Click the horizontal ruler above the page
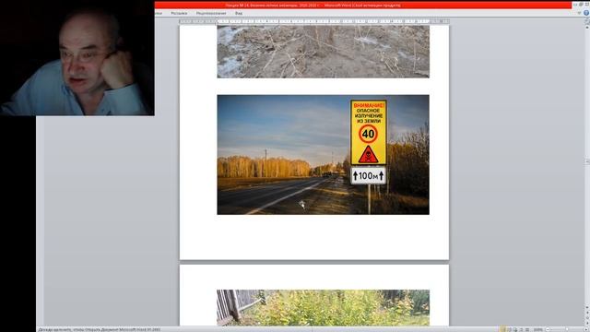 click(313, 21)
